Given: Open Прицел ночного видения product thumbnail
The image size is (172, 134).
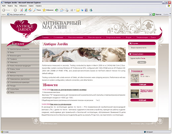Looking at the screenshot, I should point(135,94).
